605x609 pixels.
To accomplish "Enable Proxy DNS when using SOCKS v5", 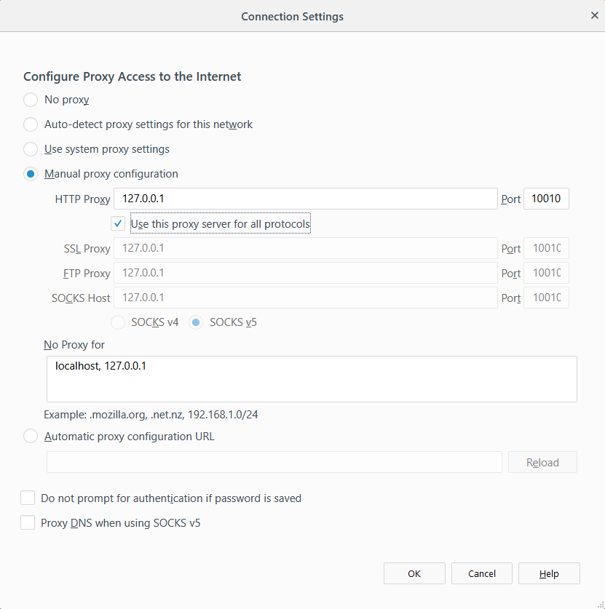I will click(x=27, y=522).
